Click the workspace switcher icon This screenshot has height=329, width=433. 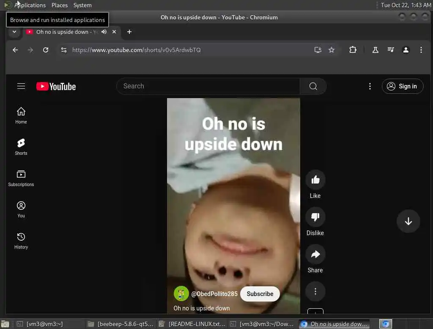tap(386, 324)
